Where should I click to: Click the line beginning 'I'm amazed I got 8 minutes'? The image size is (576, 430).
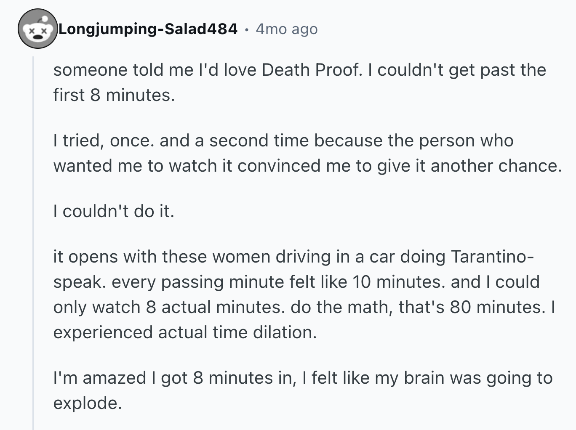click(303, 377)
